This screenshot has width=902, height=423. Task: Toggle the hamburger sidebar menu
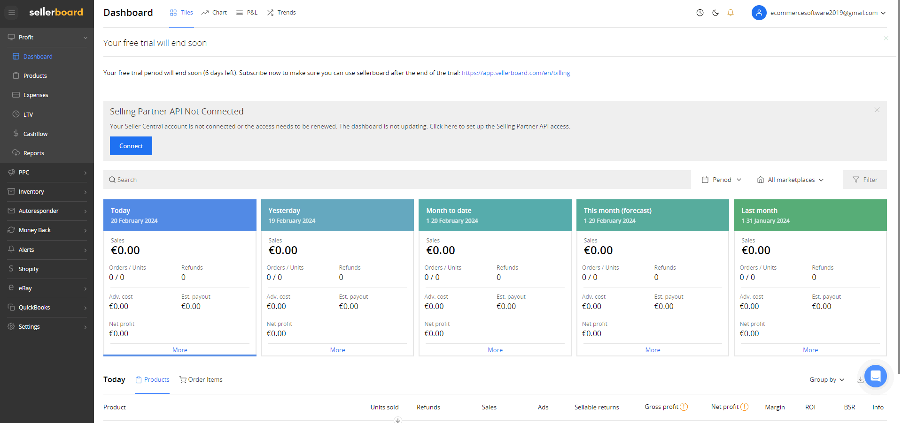click(x=12, y=13)
